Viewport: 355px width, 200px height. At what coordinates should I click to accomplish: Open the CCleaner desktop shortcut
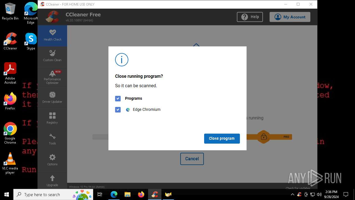[10, 41]
